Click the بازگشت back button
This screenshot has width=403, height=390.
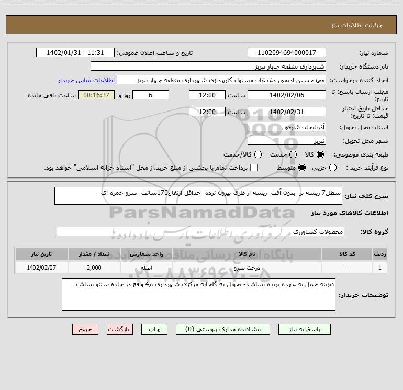(x=120, y=329)
